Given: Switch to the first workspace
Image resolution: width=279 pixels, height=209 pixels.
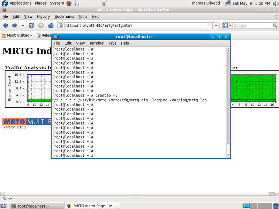Looking at the screenshot, I should [247, 206].
